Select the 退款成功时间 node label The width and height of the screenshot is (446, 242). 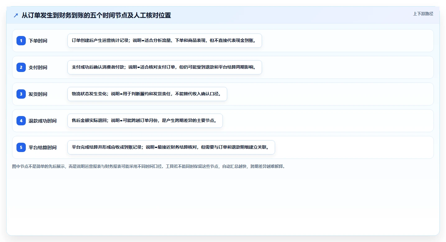pos(43,121)
